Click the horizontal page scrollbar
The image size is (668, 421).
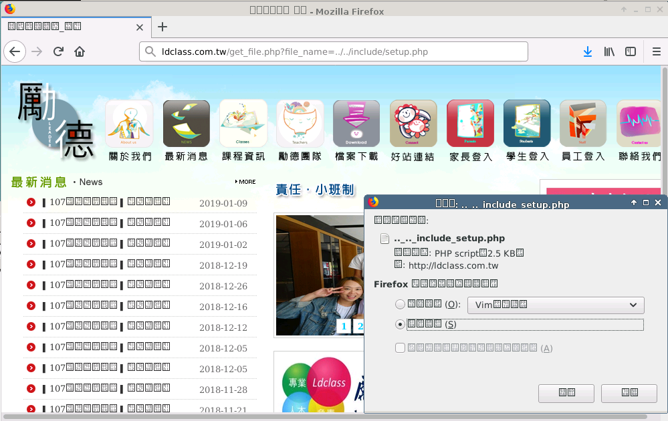[x=324, y=417]
